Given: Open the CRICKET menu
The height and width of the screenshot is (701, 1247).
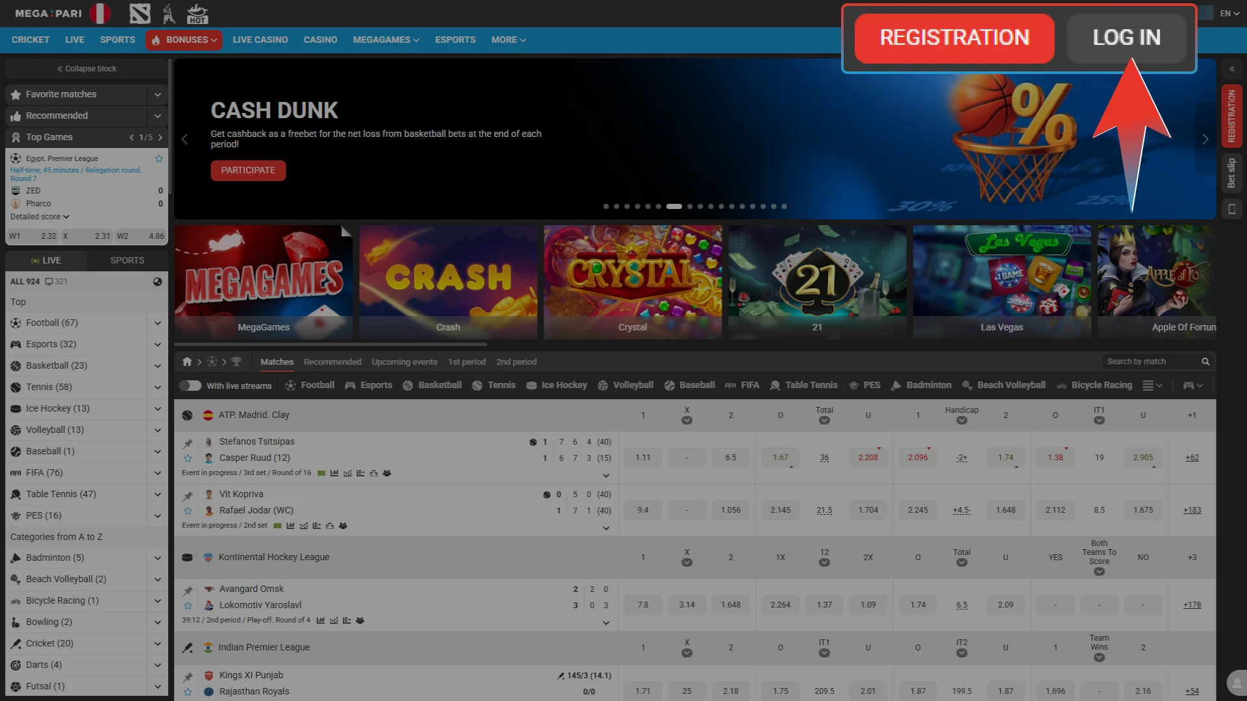Looking at the screenshot, I should [x=31, y=40].
